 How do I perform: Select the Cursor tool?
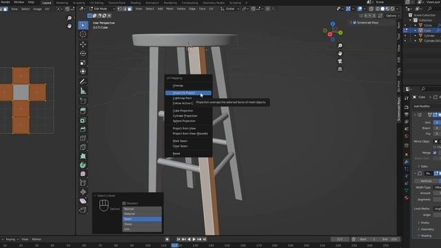tap(83, 34)
